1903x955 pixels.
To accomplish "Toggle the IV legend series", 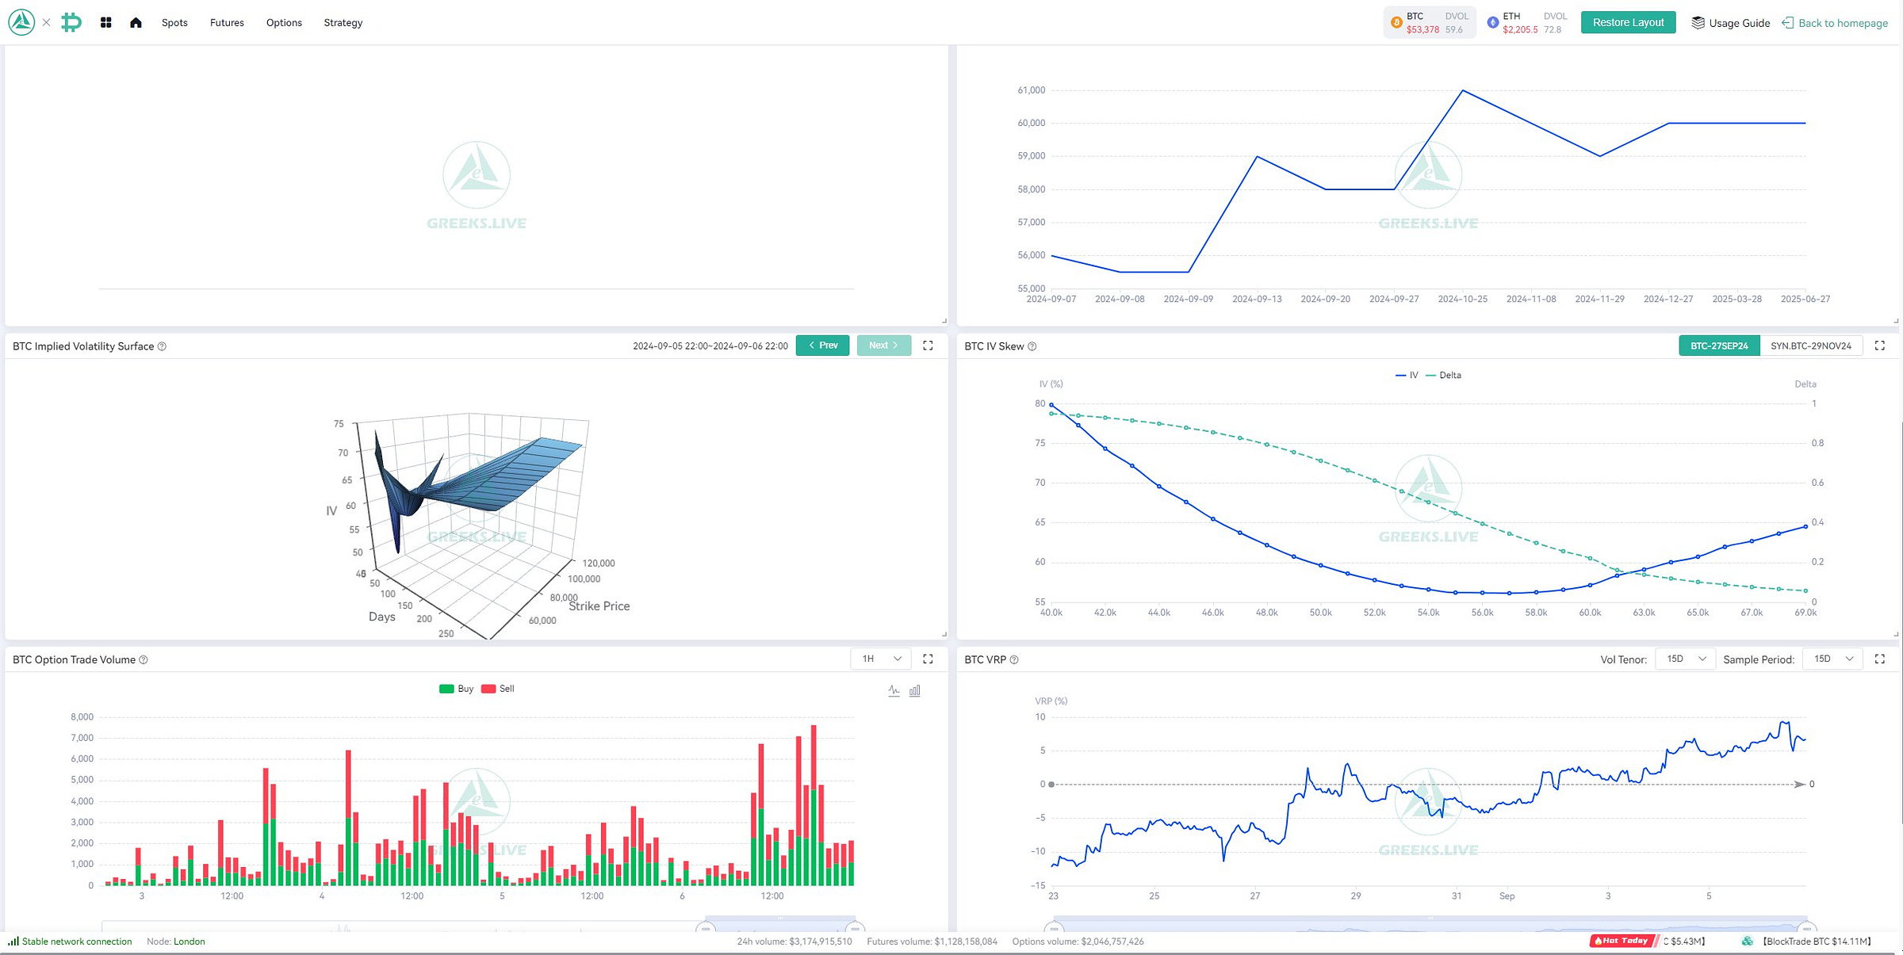I will click(x=1407, y=375).
